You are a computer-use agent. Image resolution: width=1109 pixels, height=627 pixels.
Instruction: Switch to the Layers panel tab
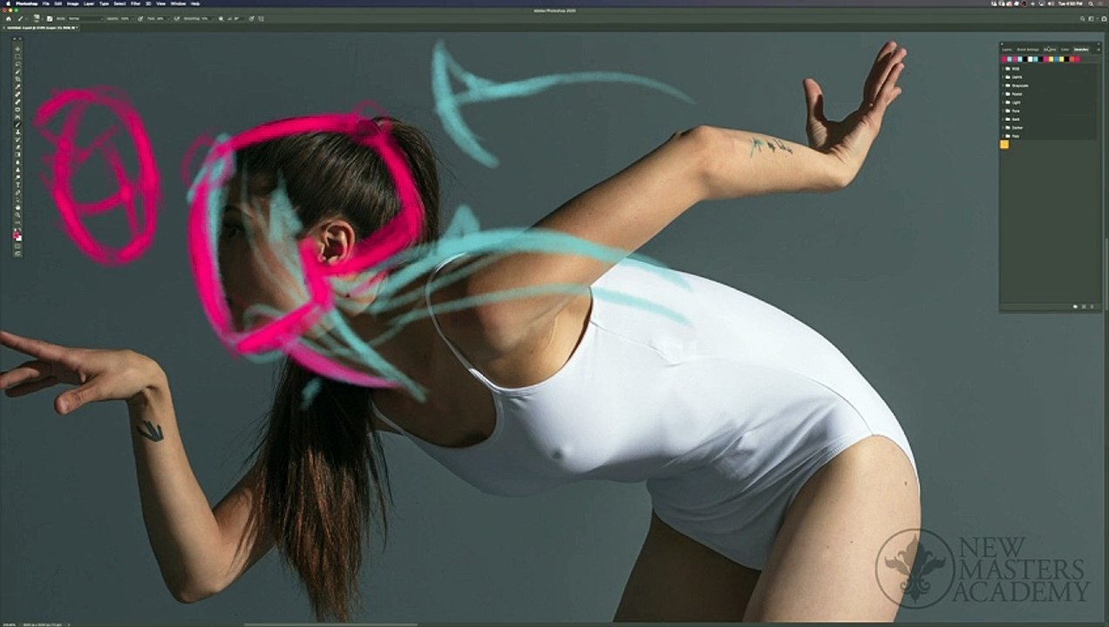(x=1007, y=50)
